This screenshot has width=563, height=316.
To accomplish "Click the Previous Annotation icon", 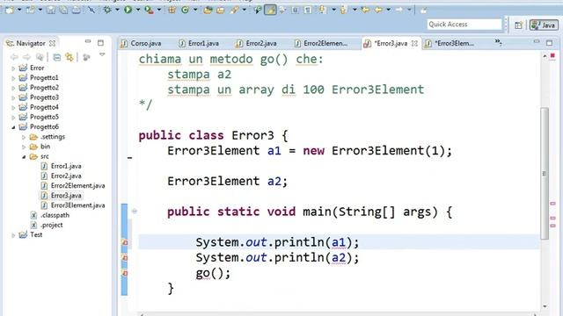I will [344, 10].
